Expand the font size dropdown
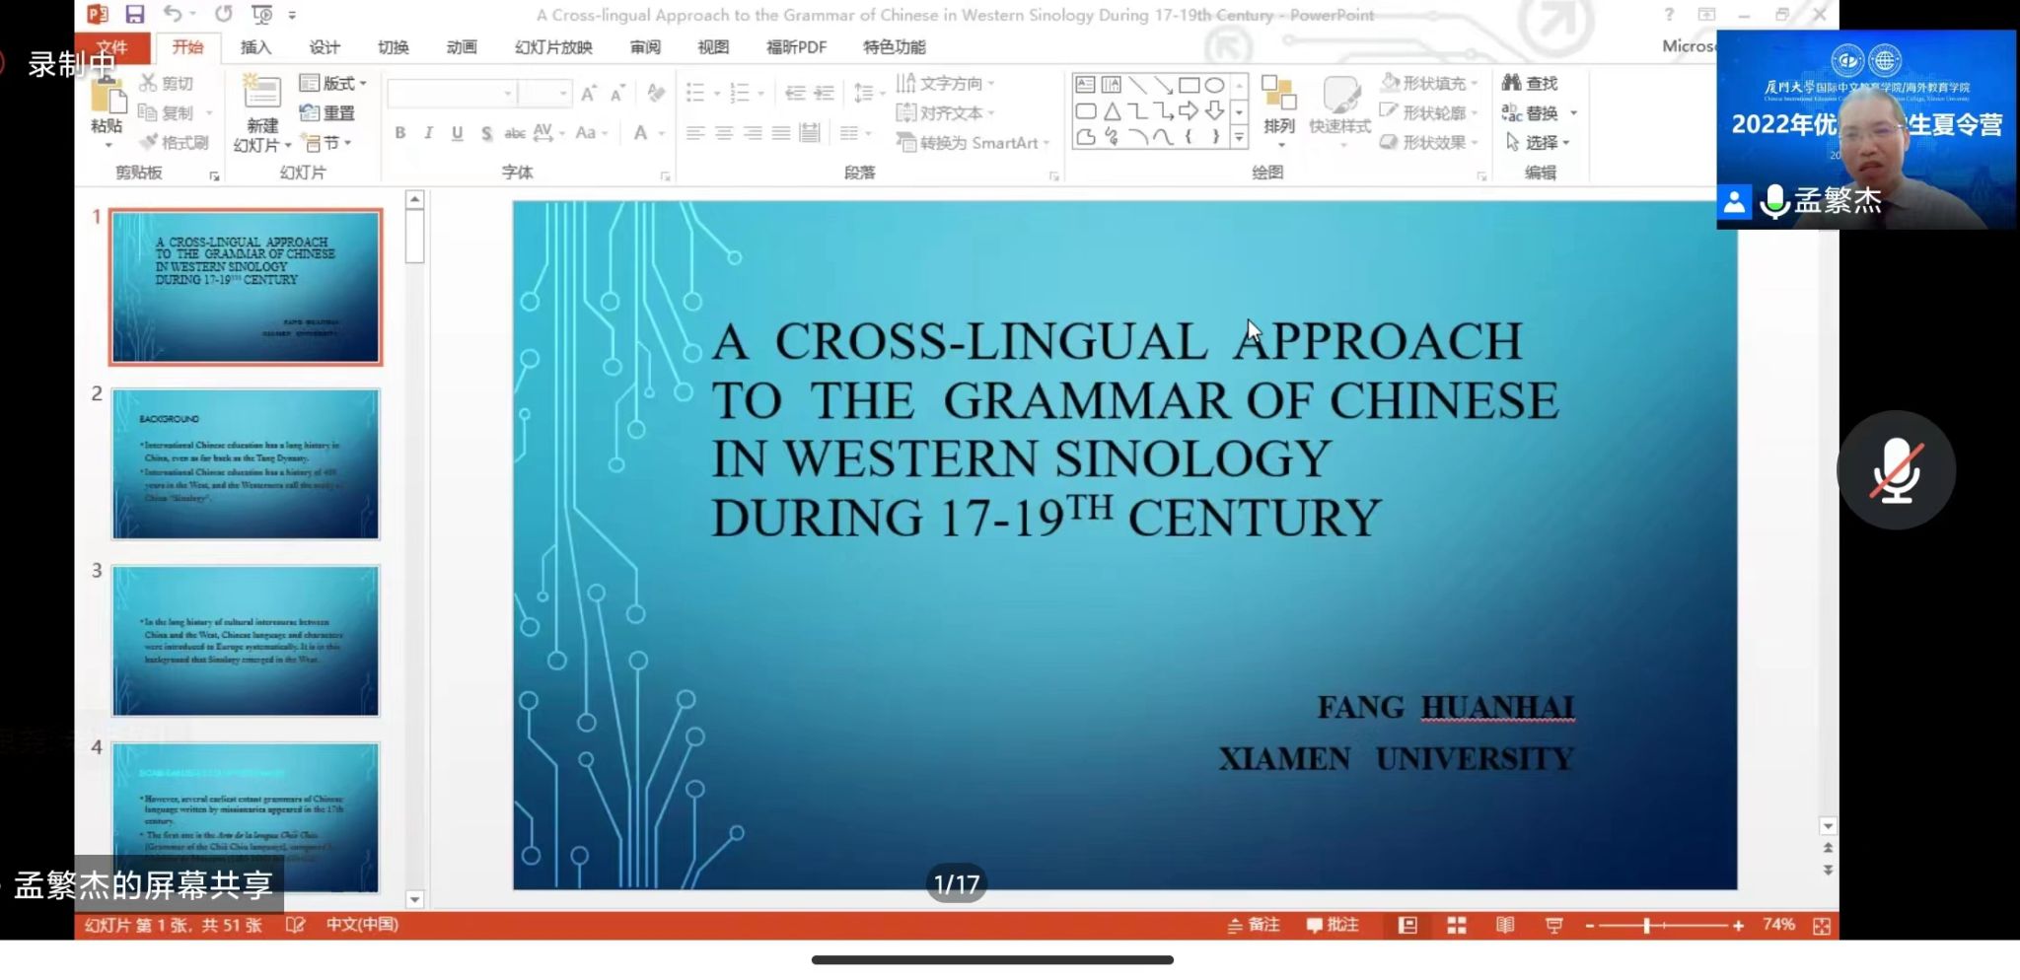Viewport: 2020px width, 980px height. click(x=563, y=94)
